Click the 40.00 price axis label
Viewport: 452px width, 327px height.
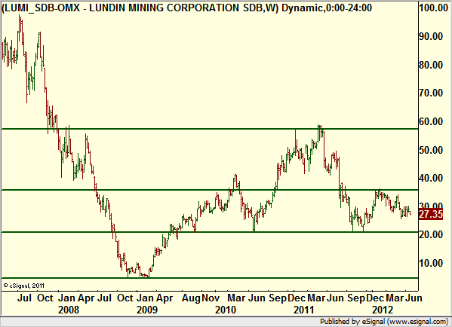pyautogui.click(x=431, y=178)
